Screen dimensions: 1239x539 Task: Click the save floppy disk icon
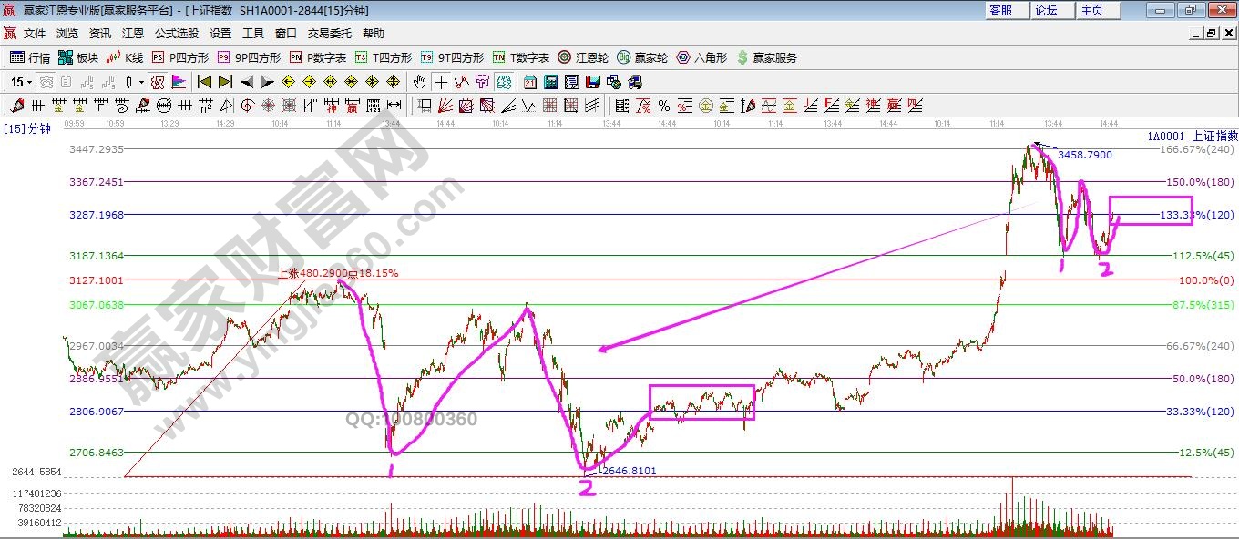point(592,82)
